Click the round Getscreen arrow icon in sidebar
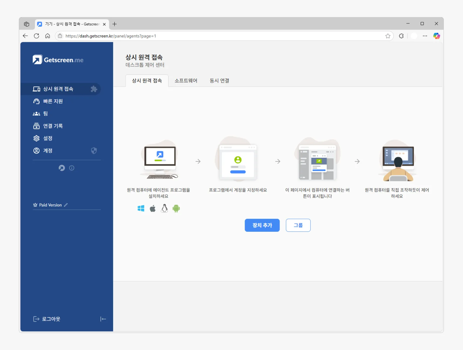Viewport: 463px width, 350px height. tap(62, 168)
